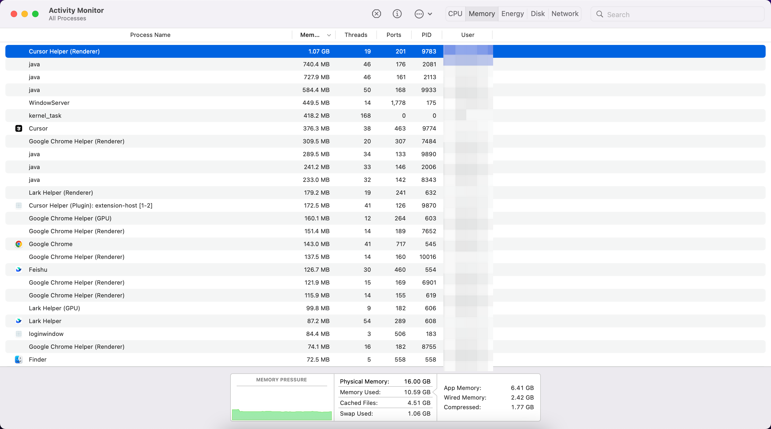Switch to the Network tab
771x429 pixels.
[x=565, y=14]
